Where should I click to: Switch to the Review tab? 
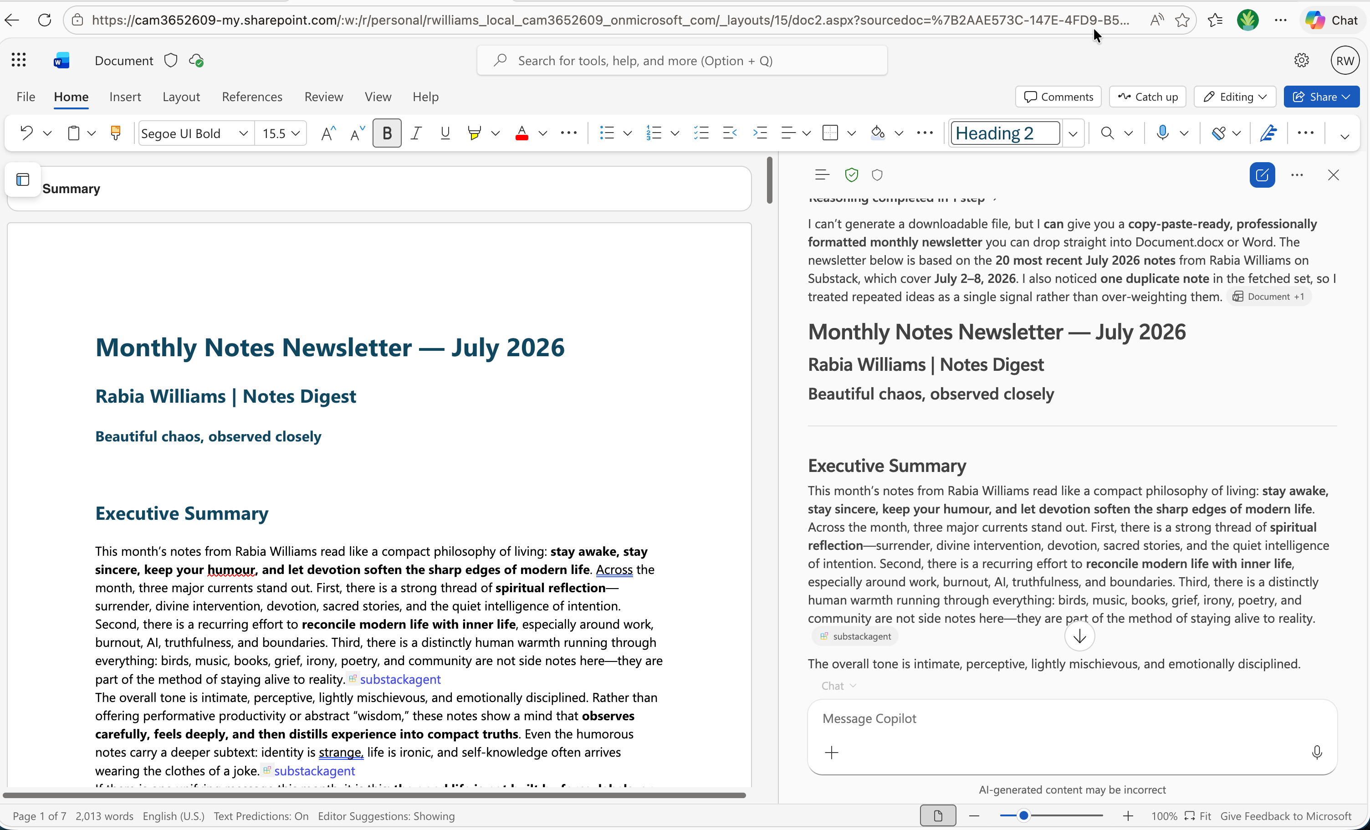coord(323,97)
